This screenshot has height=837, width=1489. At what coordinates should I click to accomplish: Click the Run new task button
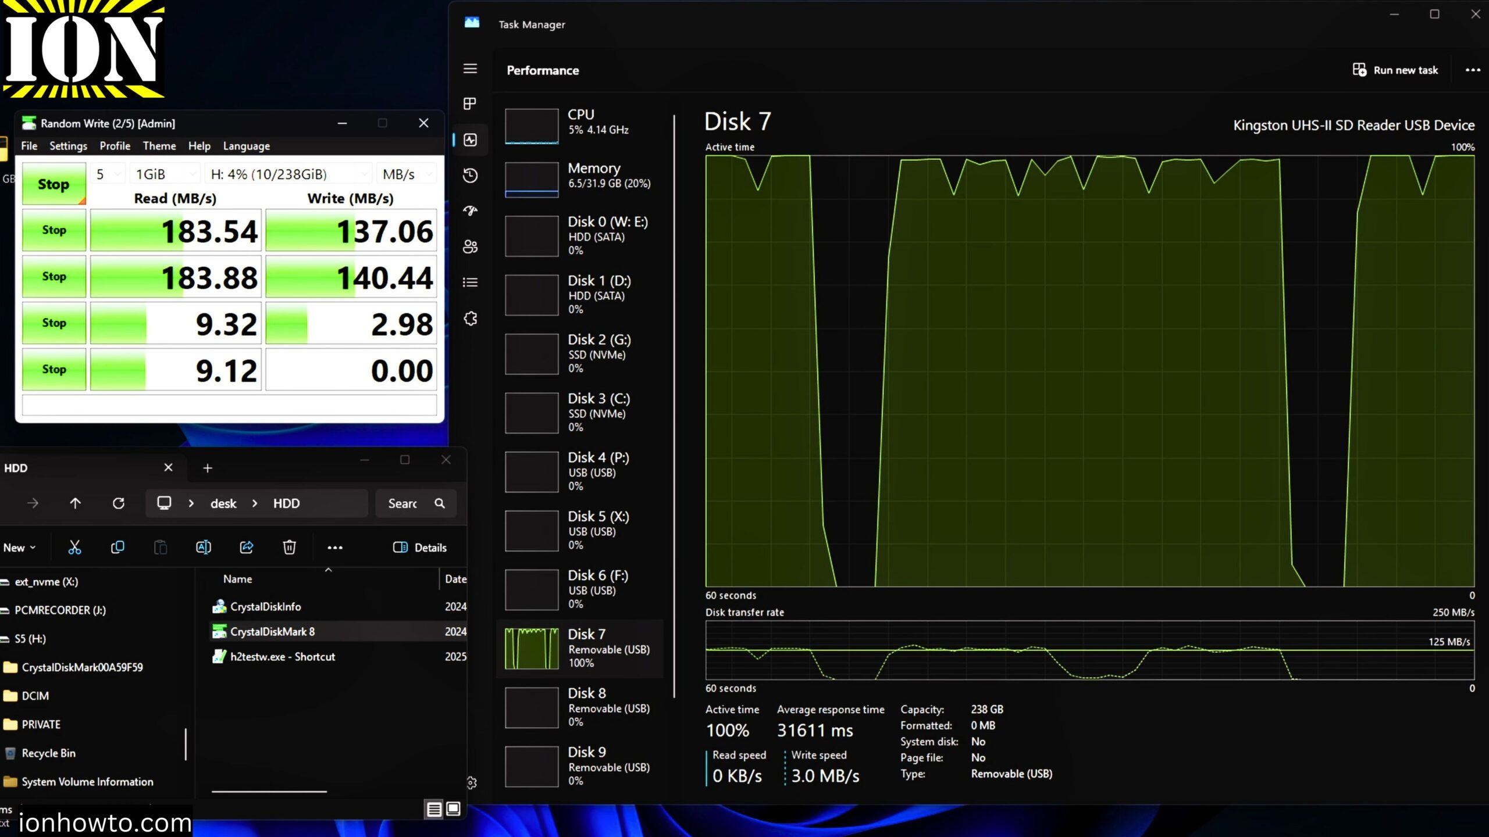1395,70
